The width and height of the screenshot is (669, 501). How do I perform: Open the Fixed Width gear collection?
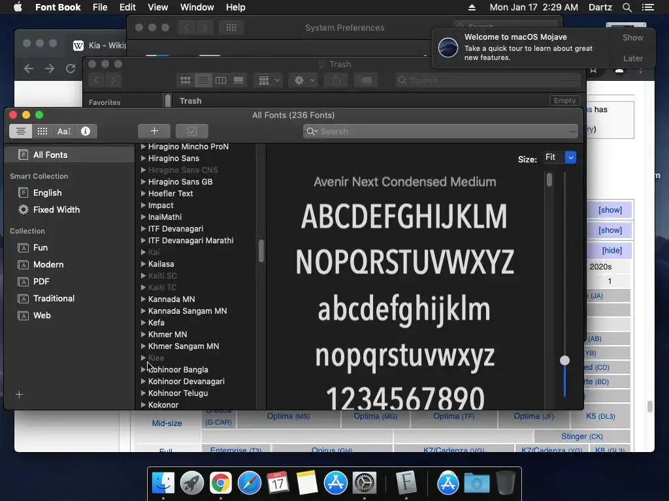pos(56,209)
